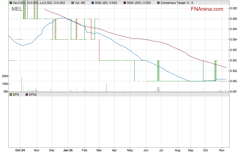Click the green OHLC price legend swatch
Image resolution: width=237 pixels, height=156 pixels.
tap(11, 3)
